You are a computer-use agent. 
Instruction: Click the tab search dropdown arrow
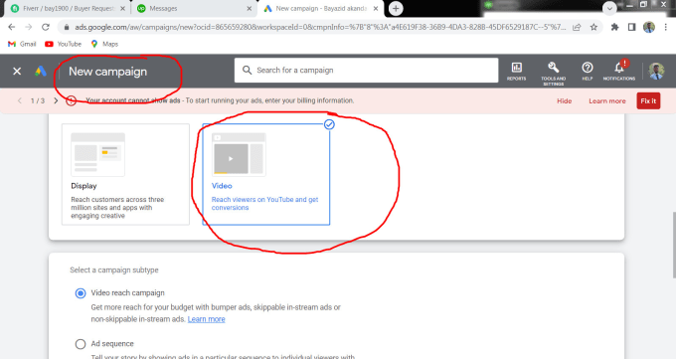(609, 8)
